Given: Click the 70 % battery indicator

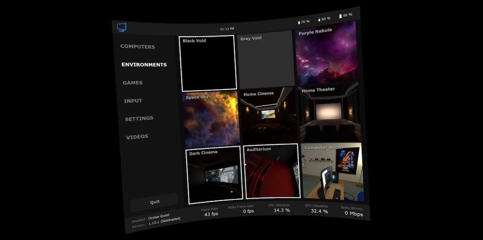Looking at the screenshot, I should click(304, 22).
